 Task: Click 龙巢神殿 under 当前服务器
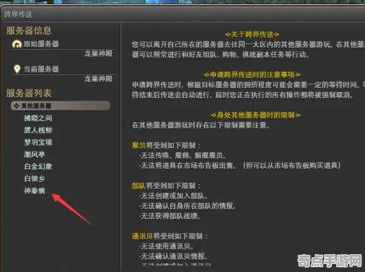coord(98,79)
